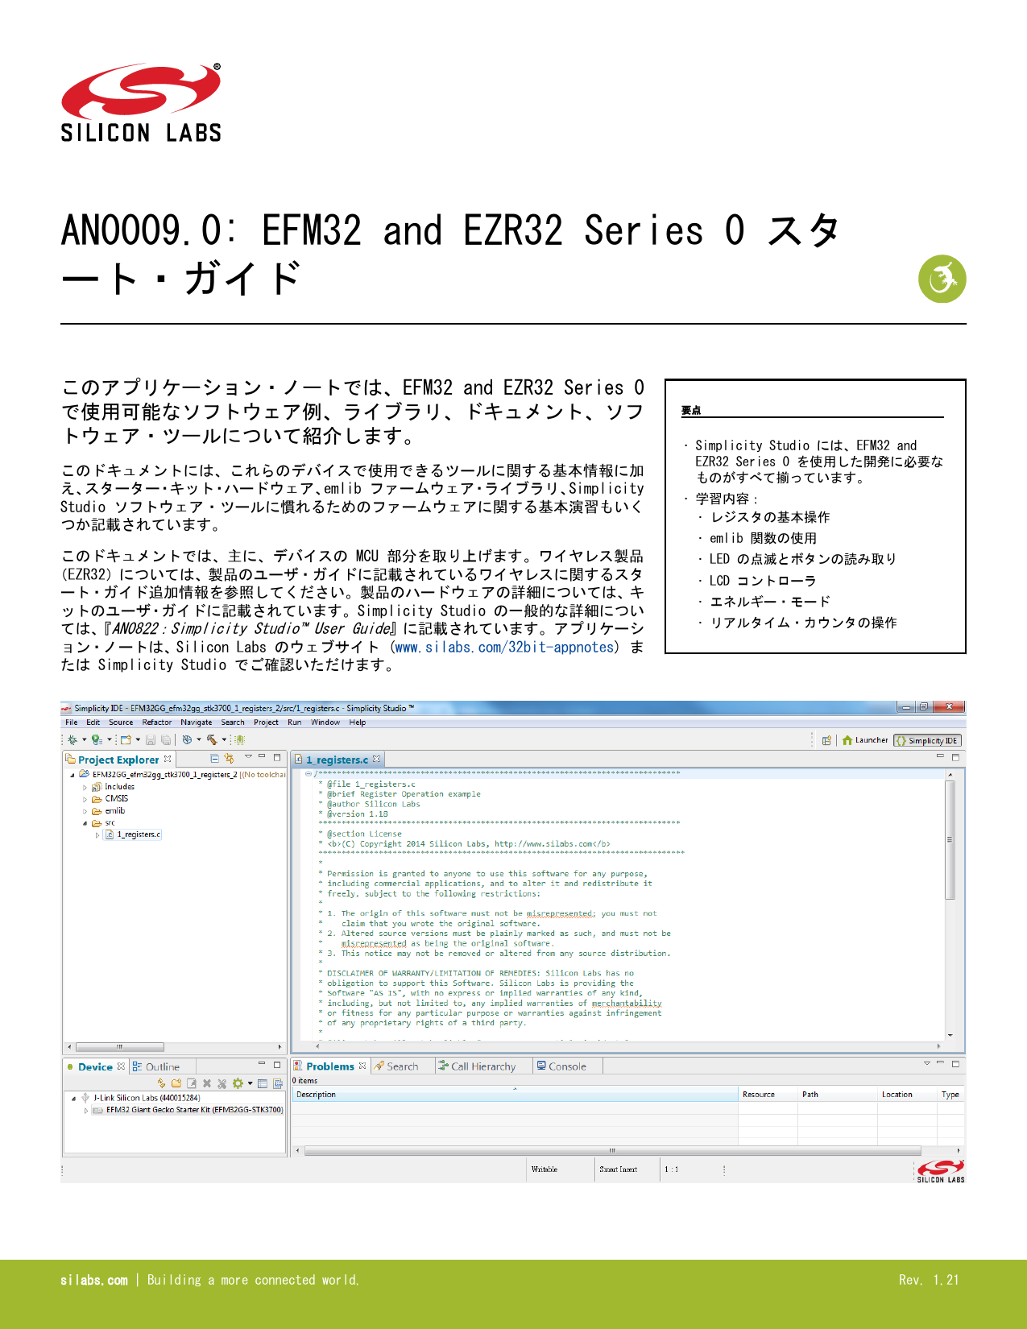Open the Build hammer dropdown arrow
Viewport: 1027px width, 1329px height.
tap(224, 739)
